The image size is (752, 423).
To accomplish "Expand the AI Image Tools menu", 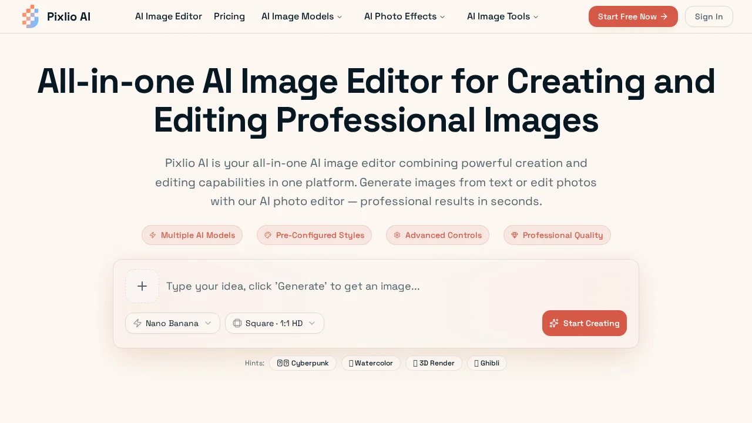I will [x=502, y=16].
